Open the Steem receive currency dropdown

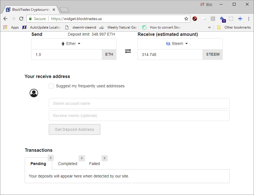(x=177, y=44)
